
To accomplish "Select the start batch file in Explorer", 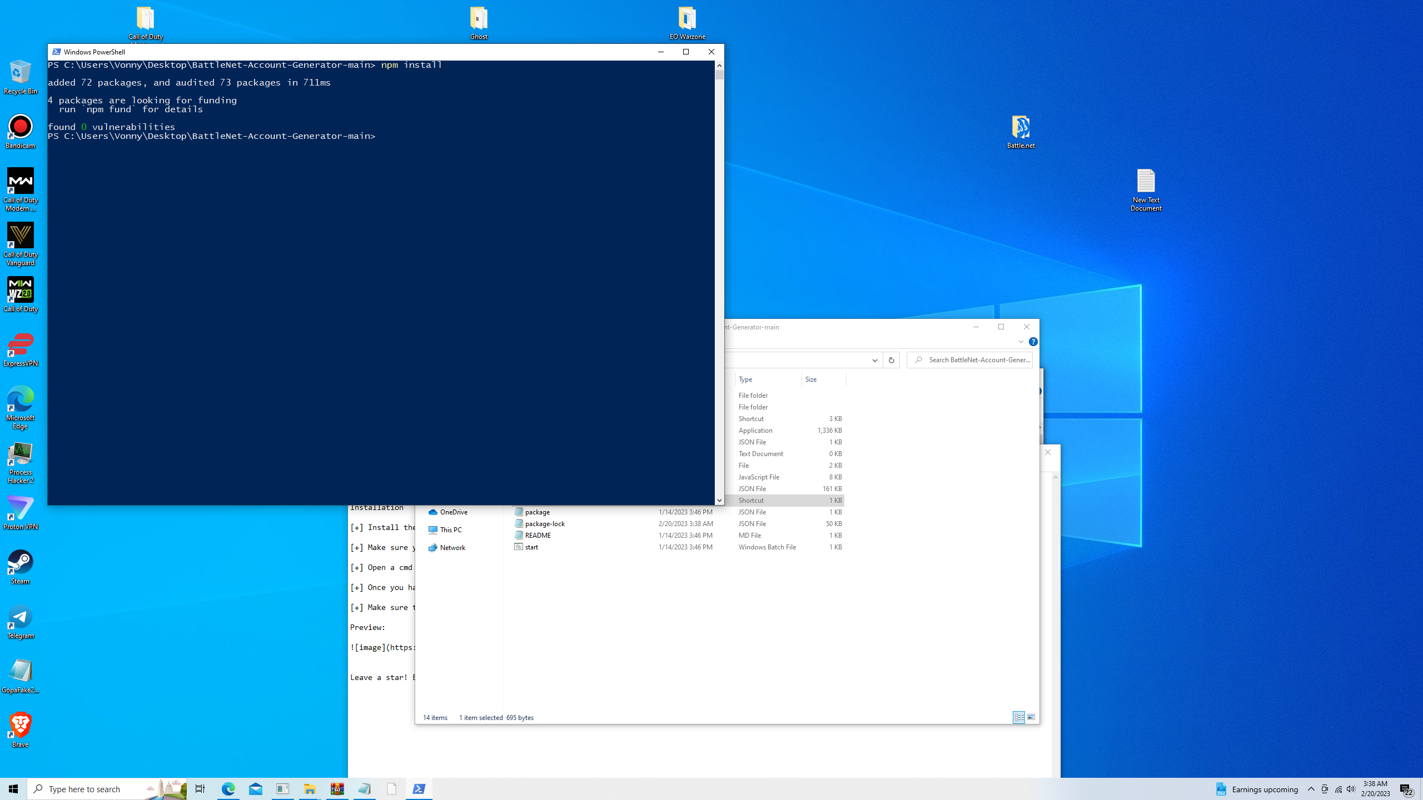I will pos(531,547).
